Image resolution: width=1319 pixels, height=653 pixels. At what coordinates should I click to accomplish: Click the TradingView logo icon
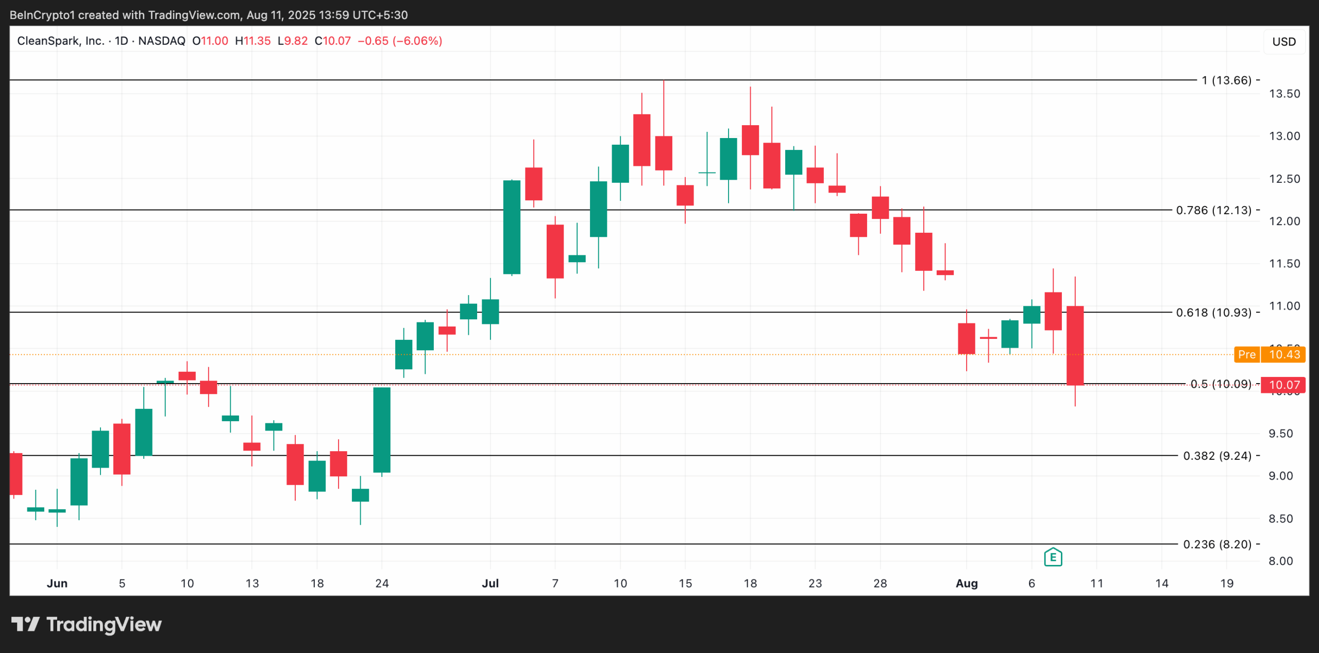pos(25,624)
